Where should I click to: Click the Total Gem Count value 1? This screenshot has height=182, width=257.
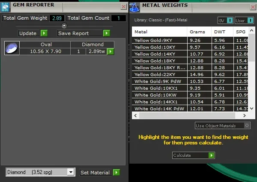[x=119, y=18]
